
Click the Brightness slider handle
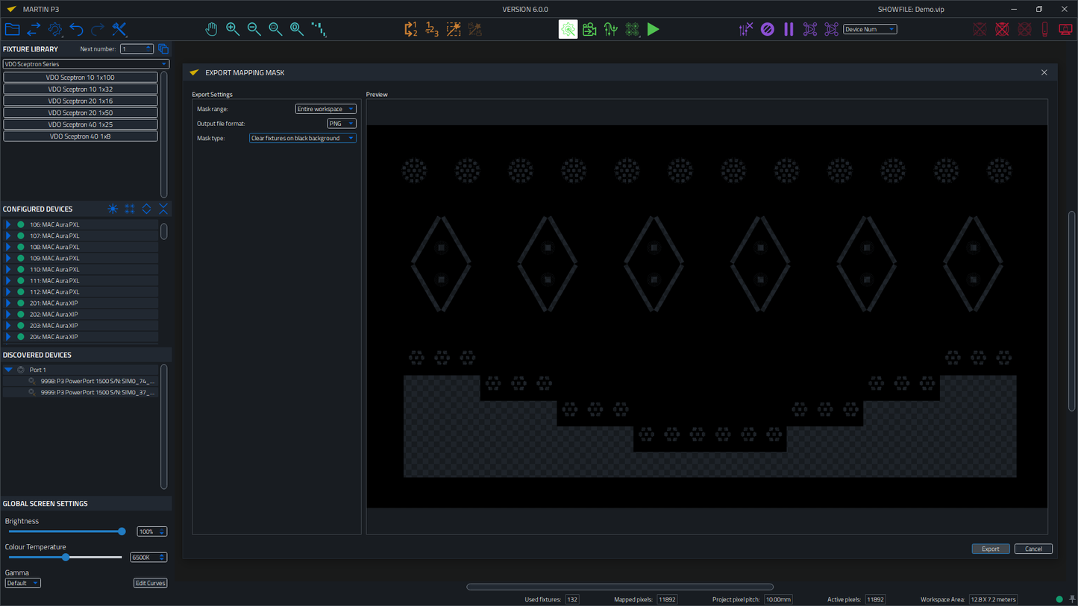[122, 531]
